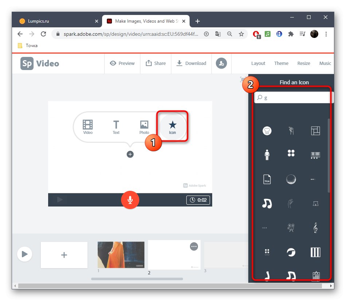Click the icon search input field
The width and height of the screenshot is (346, 301).
pos(292,97)
